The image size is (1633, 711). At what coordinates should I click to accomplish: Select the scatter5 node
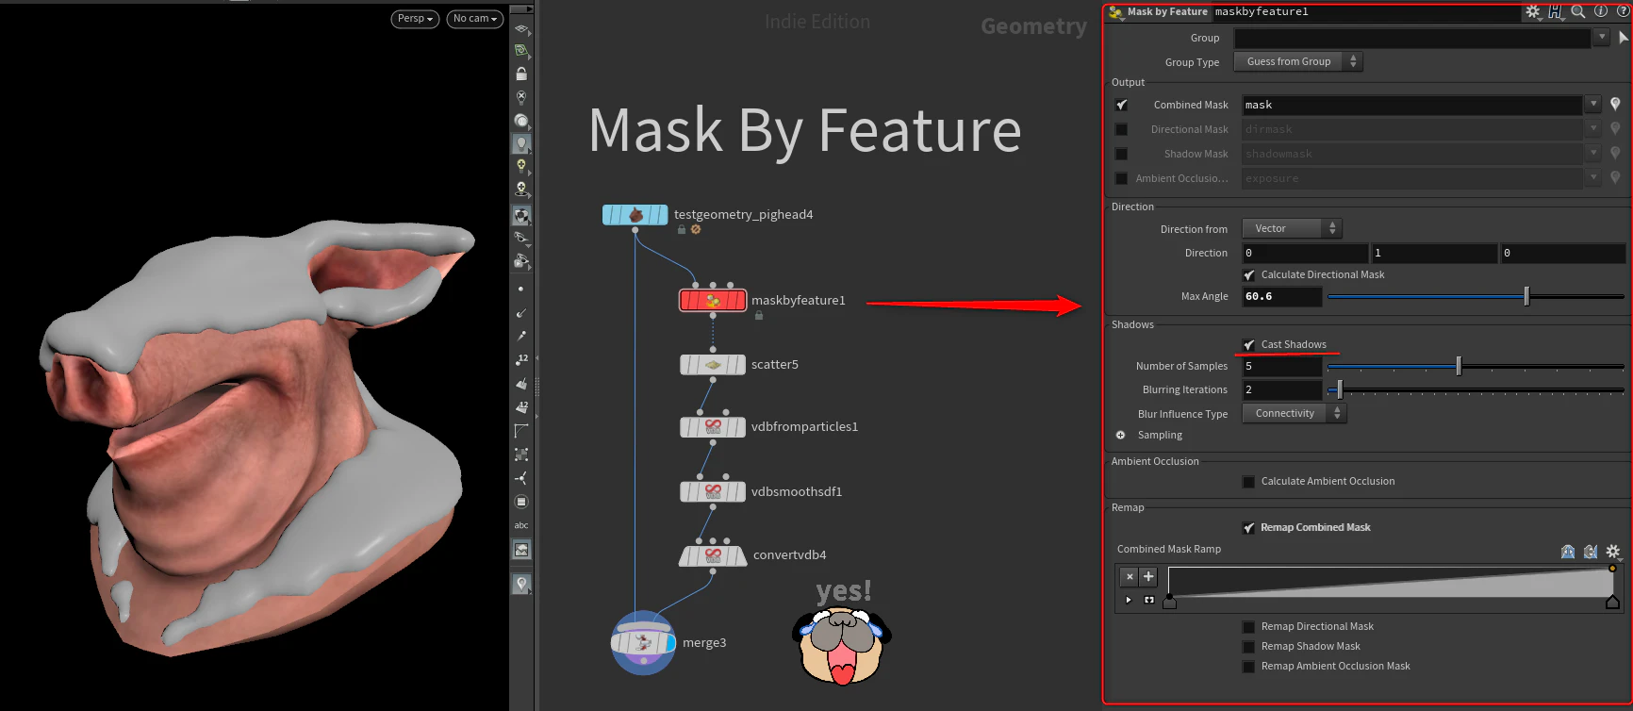713,365
